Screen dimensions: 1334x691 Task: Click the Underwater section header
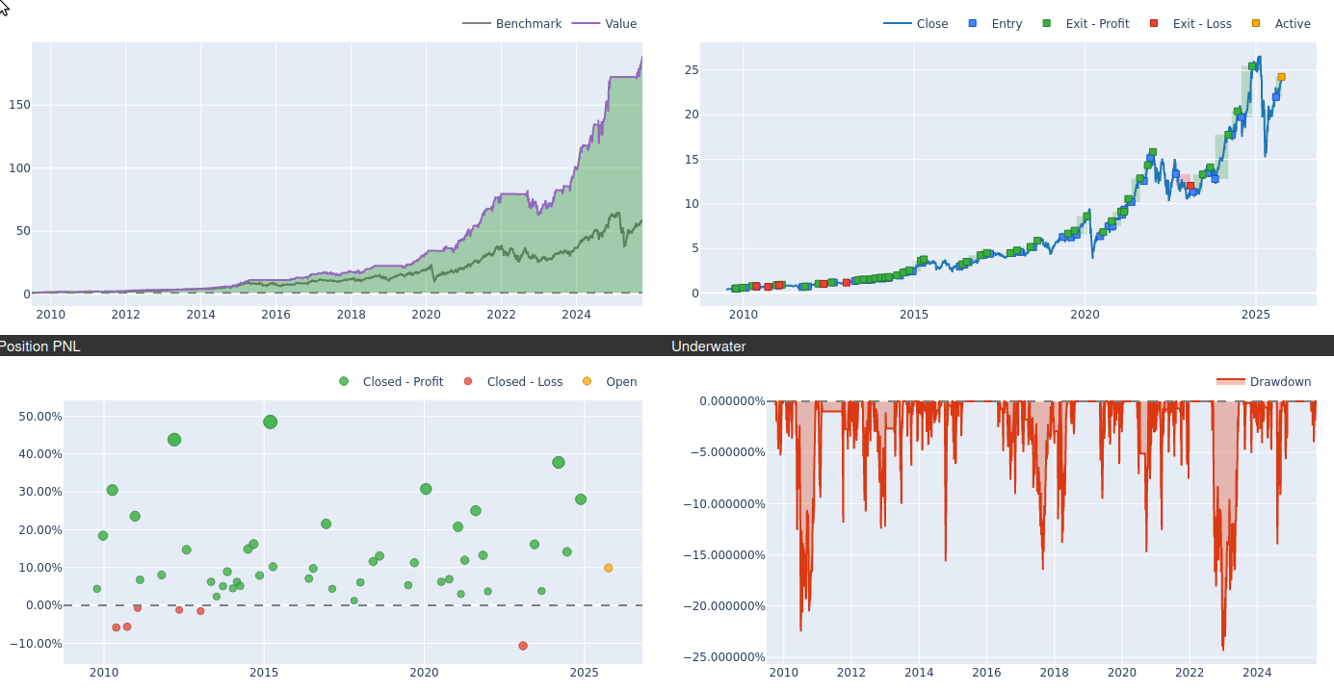point(709,346)
